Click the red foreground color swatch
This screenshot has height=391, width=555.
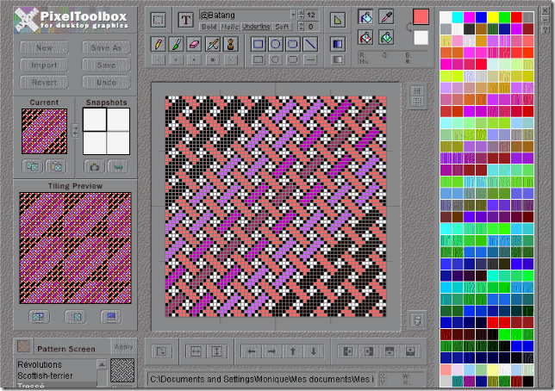tap(421, 17)
